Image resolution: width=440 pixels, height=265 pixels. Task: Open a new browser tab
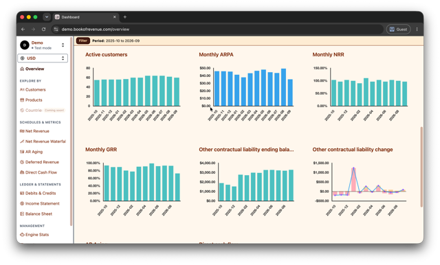coord(125,17)
